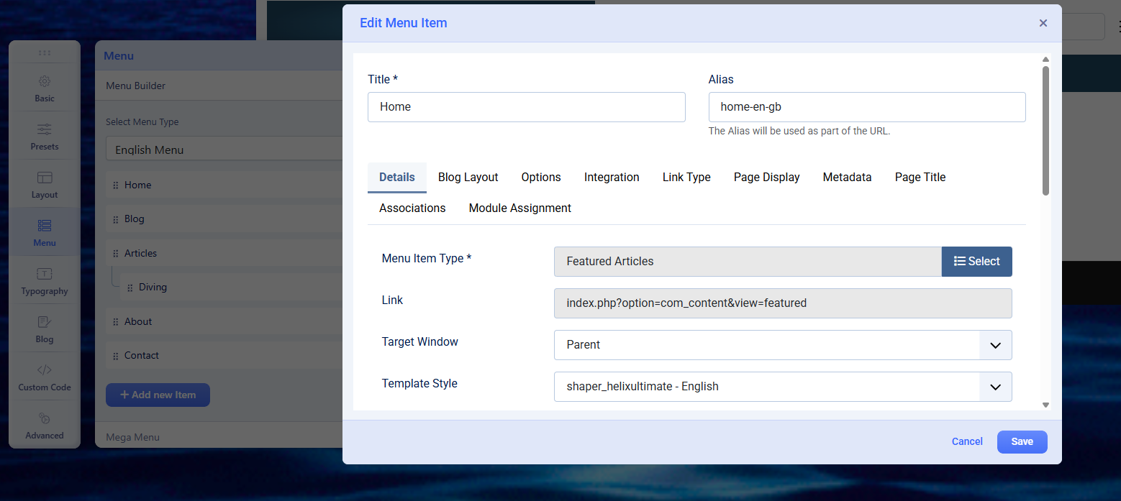Select the Layout panel icon
1121x501 pixels.
(x=45, y=178)
